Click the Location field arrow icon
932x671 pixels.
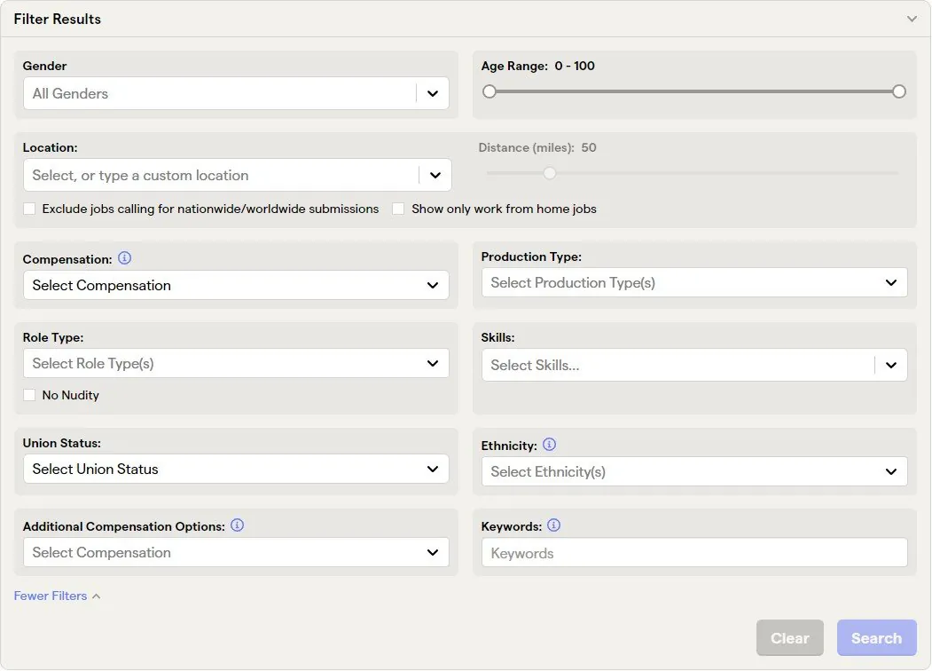435,175
